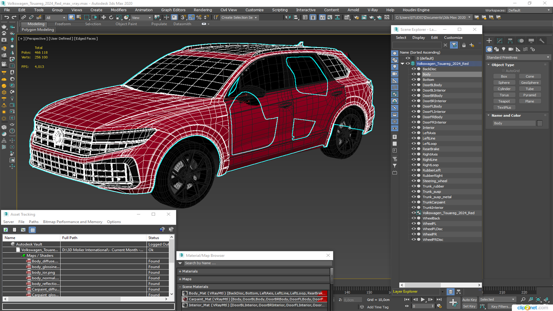
Task: Click the Sphere primitive button
Action: pyautogui.click(x=504, y=83)
